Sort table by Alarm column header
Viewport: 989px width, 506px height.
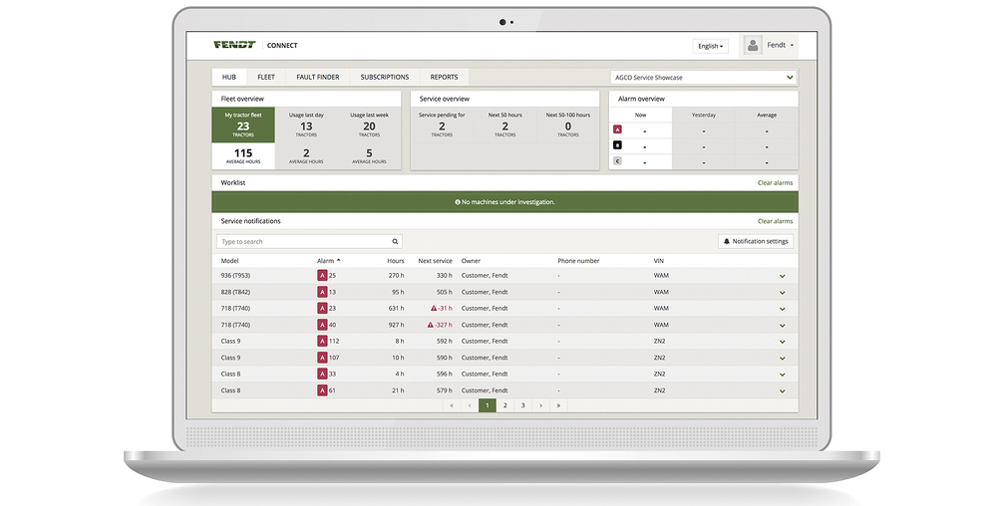[x=327, y=261]
